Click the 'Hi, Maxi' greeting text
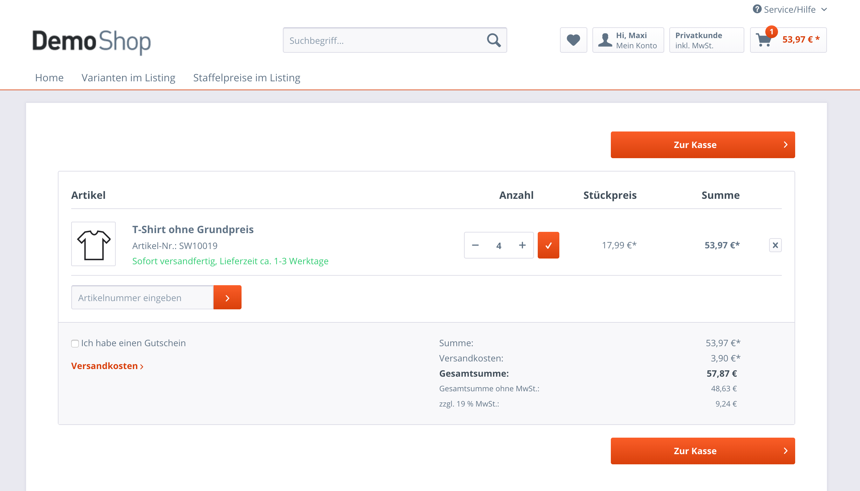This screenshot has height=491, width=860. tap(631, 35)
